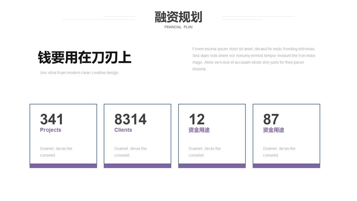357x201 pixels.
Task: Select the title text 融资规划
Action: click(x=178, y=17)
